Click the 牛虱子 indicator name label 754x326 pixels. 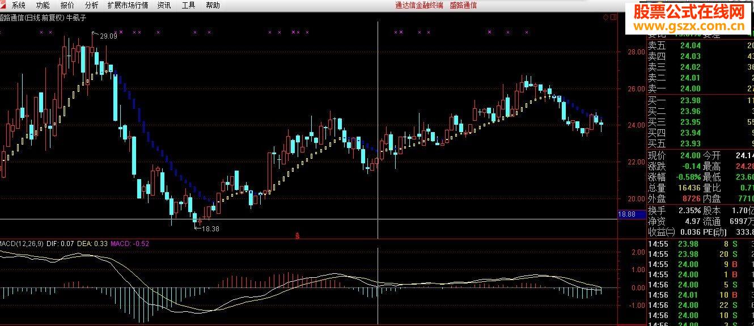pos(77,18)
